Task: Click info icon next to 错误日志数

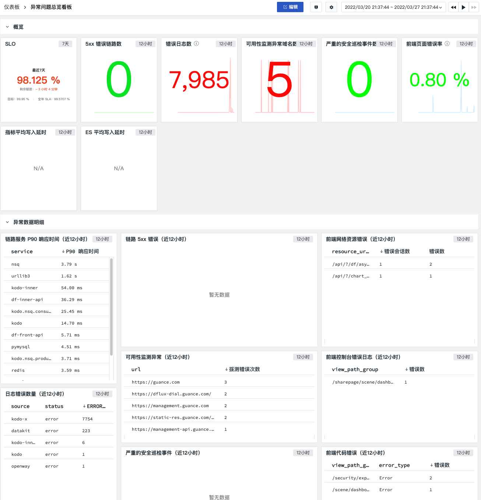Action: tap(196, 43)
